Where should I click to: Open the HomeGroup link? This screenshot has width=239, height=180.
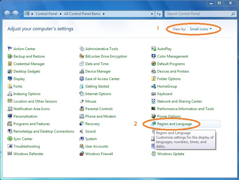(x=167, y=86)
